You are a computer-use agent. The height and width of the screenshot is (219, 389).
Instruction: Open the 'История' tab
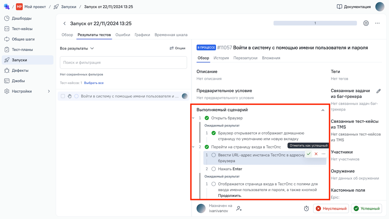coord(221,58)
